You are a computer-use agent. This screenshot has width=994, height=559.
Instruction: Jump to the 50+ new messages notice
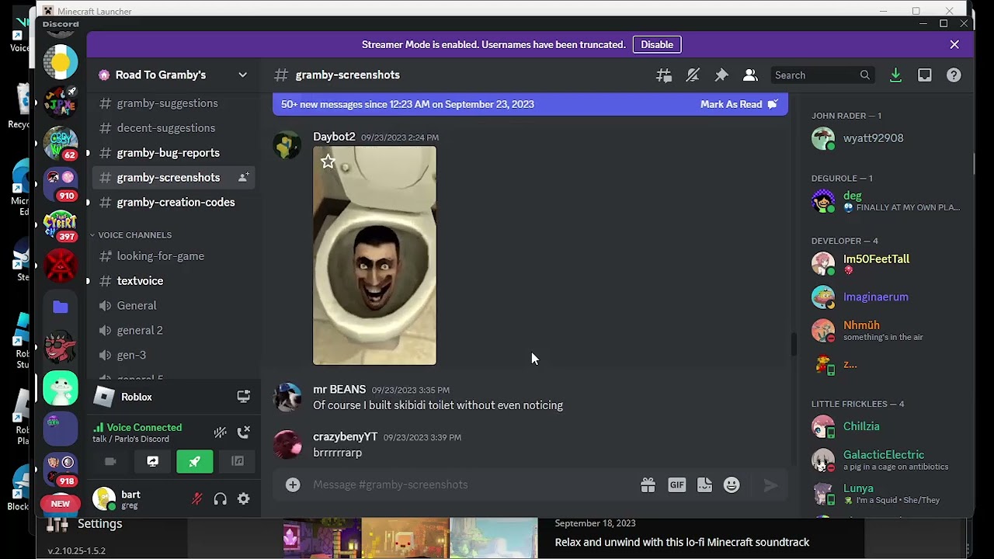point(408,104)
